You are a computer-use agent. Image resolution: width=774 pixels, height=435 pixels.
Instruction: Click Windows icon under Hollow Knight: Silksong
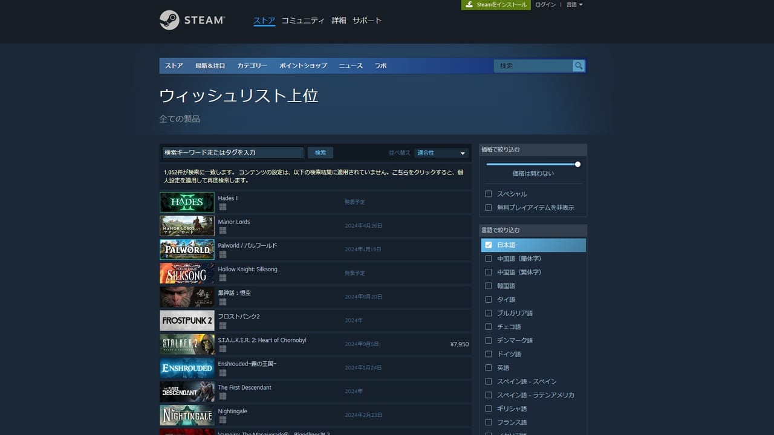[223, 277]
